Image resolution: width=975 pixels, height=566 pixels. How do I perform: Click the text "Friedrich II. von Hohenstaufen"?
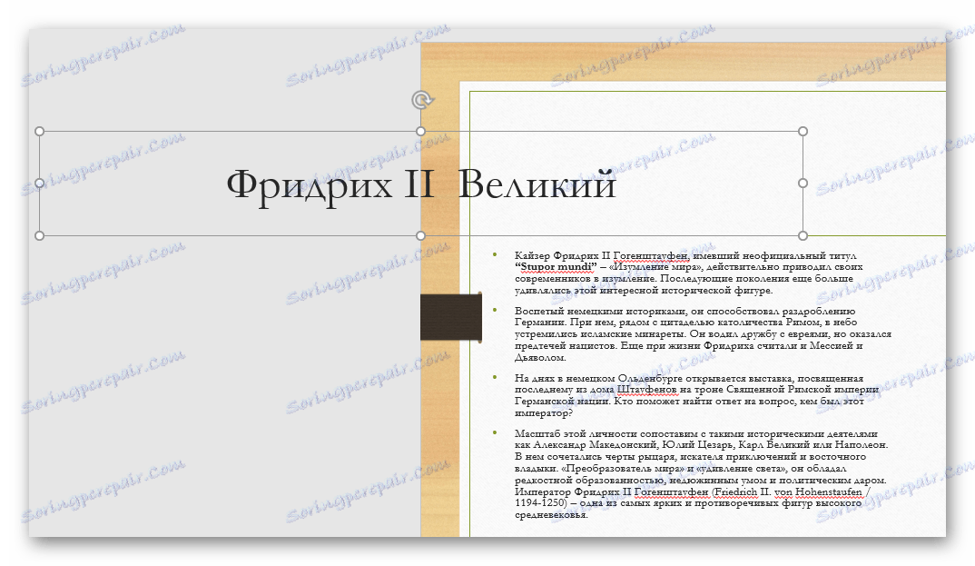(x=789, y=492)
